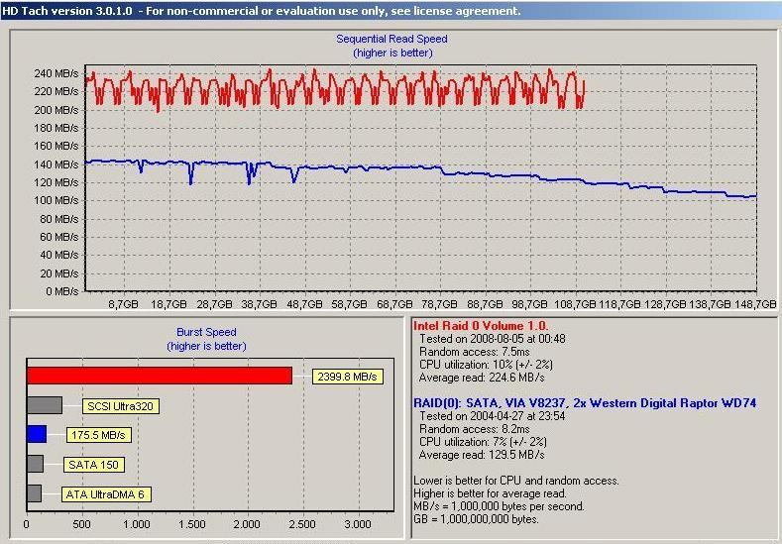The width and height of the screenshot is (782, 544).
Task: Select the ATA UltraDMA 6 label
Action: [105, 494]
